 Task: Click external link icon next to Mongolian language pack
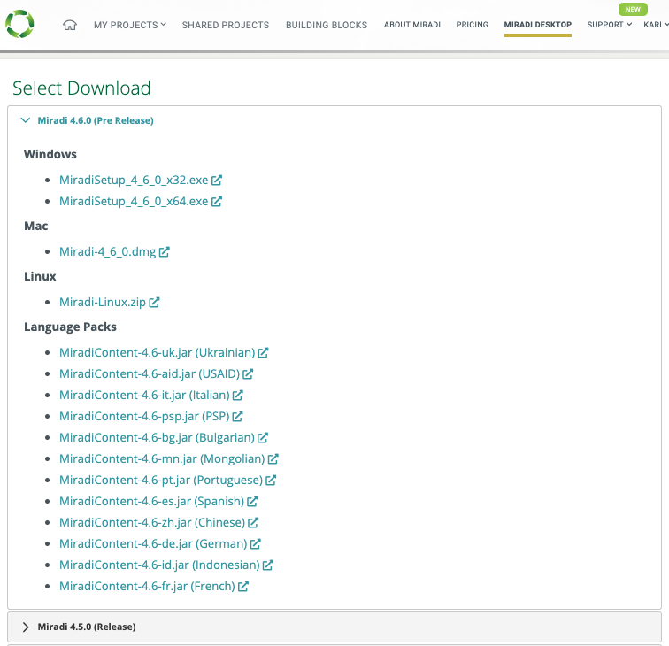tap(273, 458)
